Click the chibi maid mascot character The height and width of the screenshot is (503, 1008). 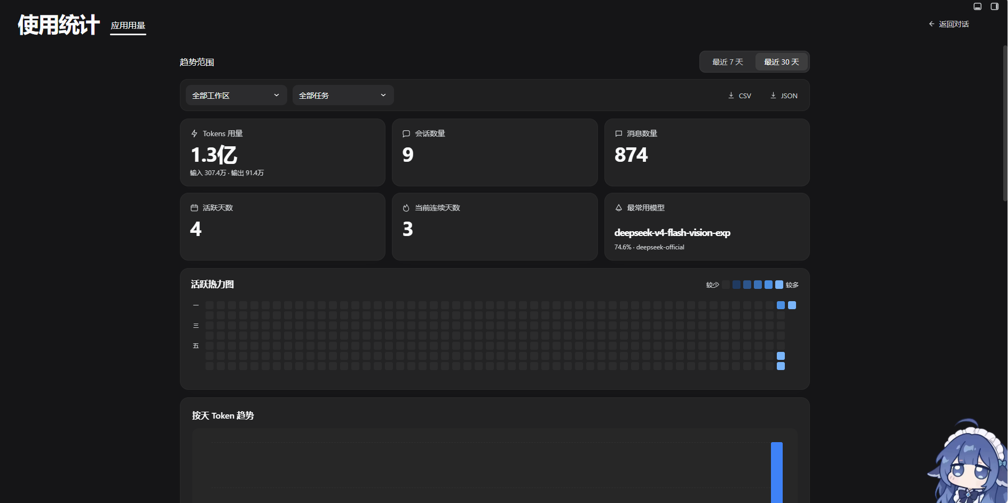click(x=968, y=462)
